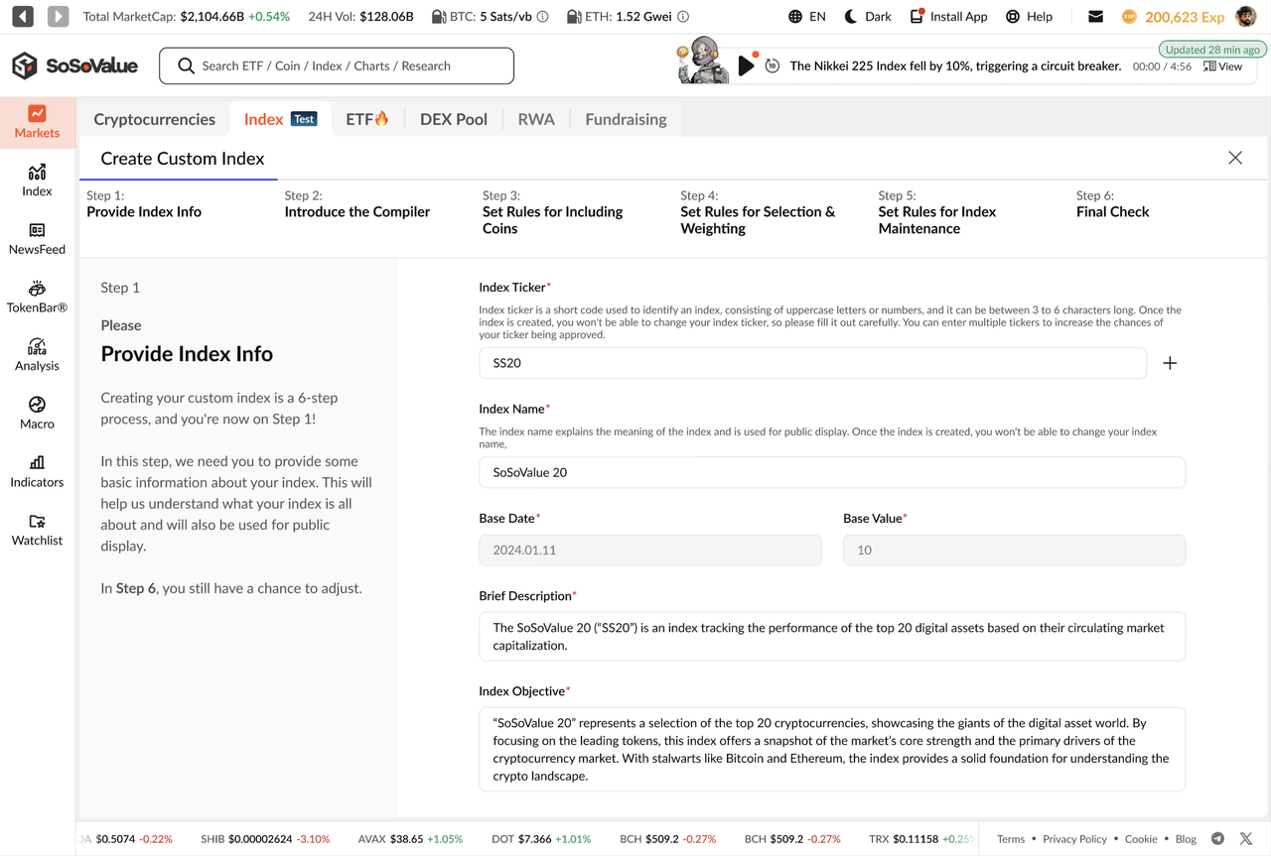Viewport: 1271px width, 856px height.
Task: Open info icon next to BTC fee
Action: pos(542,16)
